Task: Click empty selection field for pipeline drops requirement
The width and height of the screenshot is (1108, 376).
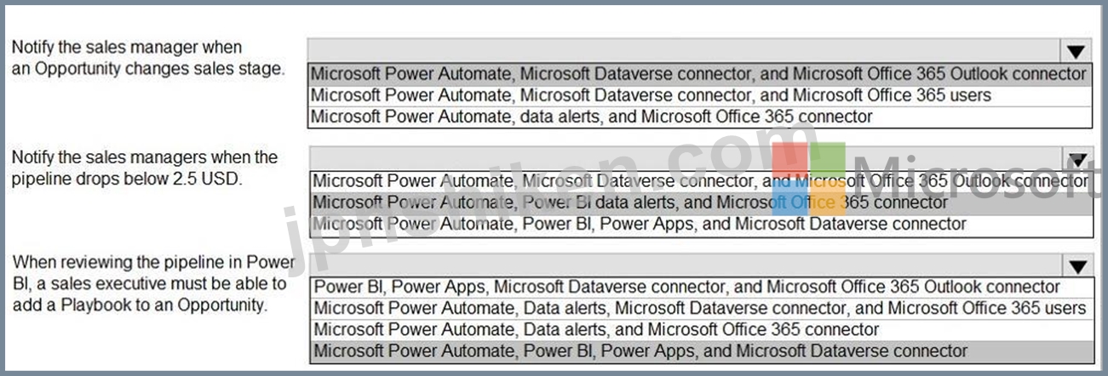Action: pyautogui.click(x=685, y=158)
